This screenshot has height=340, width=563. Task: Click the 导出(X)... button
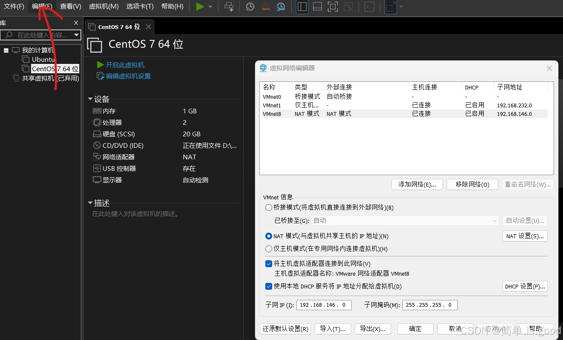coord(373,329)
